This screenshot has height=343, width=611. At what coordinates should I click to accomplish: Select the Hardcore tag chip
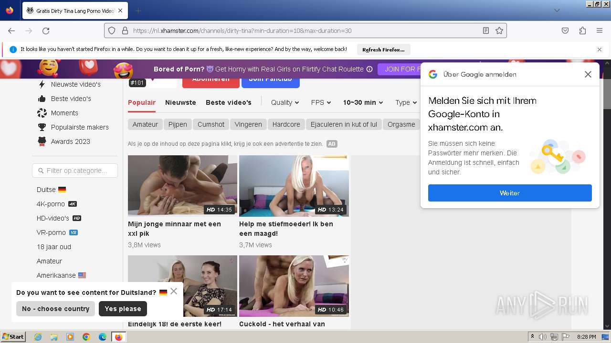[286, 124]
